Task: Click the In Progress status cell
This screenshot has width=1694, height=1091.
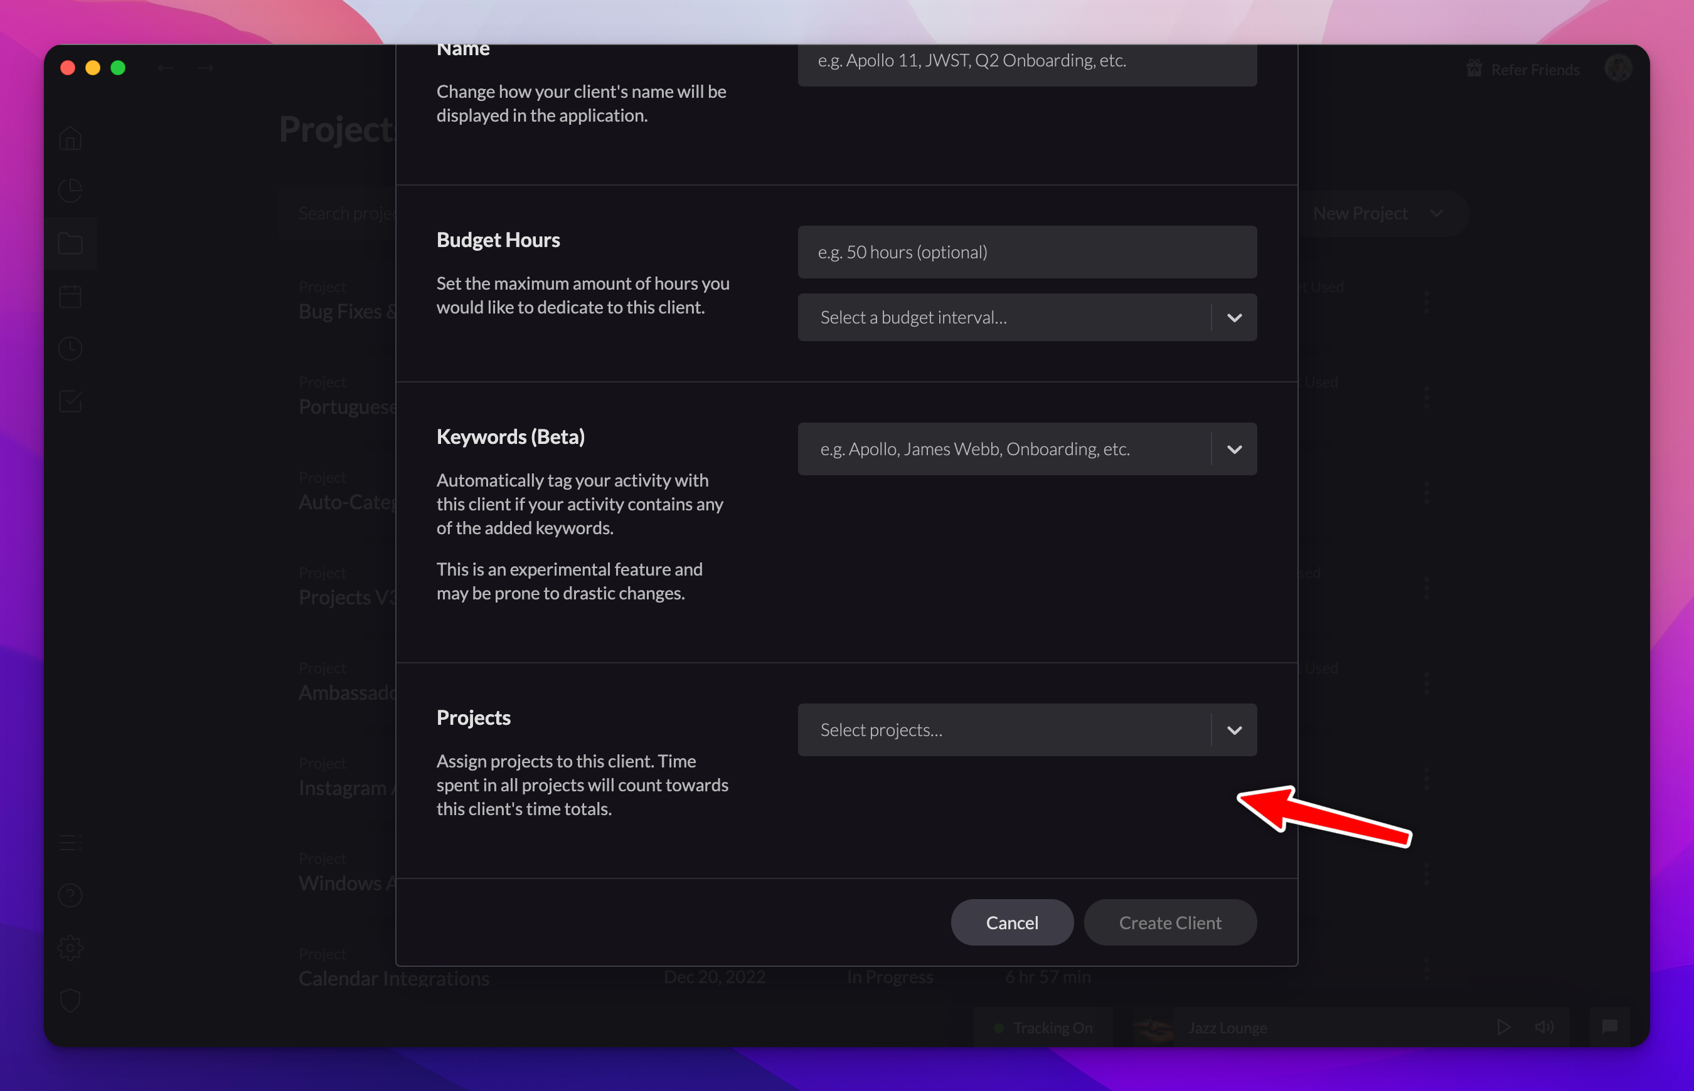Action: pos(890,976)
